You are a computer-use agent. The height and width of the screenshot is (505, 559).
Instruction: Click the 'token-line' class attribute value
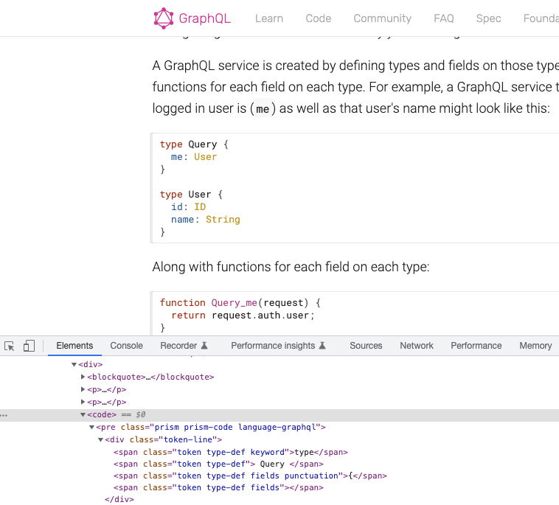(188, 439)
